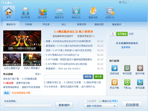Viewport: 148px width, 111px height.
Task: Click the green 搜文章 search button
Action: (98, 77)
